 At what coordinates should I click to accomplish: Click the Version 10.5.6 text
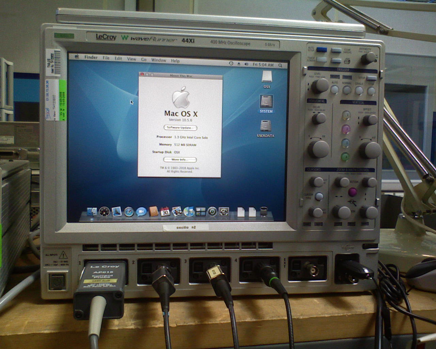point(181,120)
